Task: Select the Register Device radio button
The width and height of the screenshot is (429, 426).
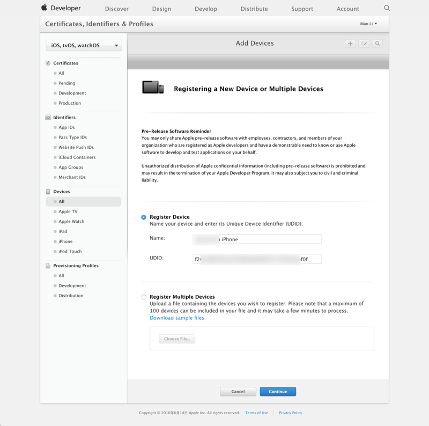Action: (144, 217)
